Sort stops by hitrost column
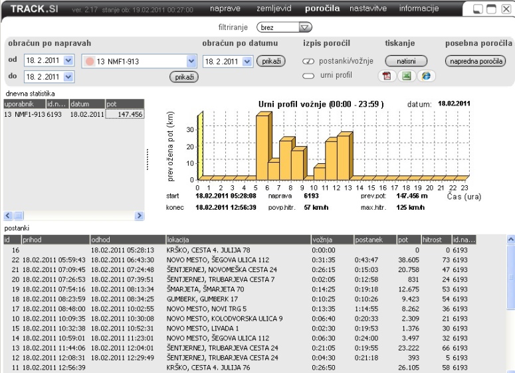The height and width of the screenshot is (373, 515). coord(437,240)
